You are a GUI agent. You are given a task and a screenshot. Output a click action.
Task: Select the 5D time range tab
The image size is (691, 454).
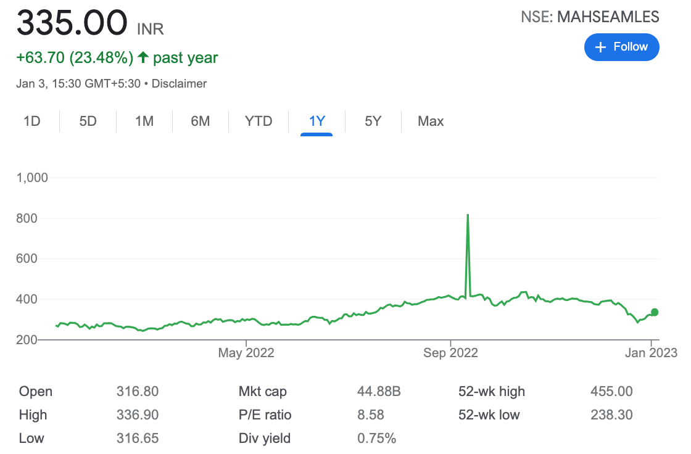[88, 122]
